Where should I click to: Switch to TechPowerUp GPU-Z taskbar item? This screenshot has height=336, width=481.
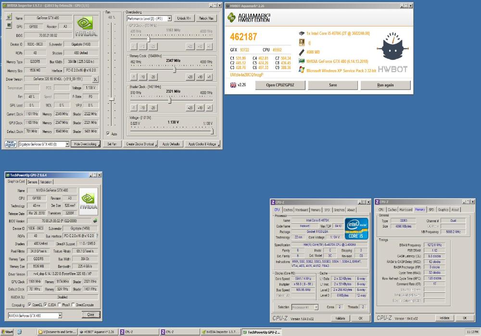click(x=261, y=332)
